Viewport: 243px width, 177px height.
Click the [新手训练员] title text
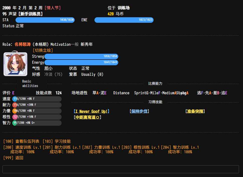[x=30, y=14]
